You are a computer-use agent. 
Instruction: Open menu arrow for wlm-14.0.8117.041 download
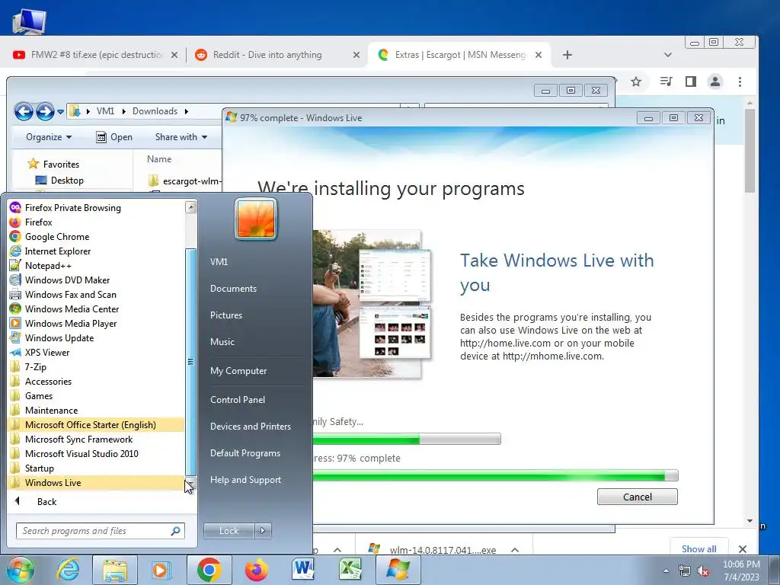point(515,550)
